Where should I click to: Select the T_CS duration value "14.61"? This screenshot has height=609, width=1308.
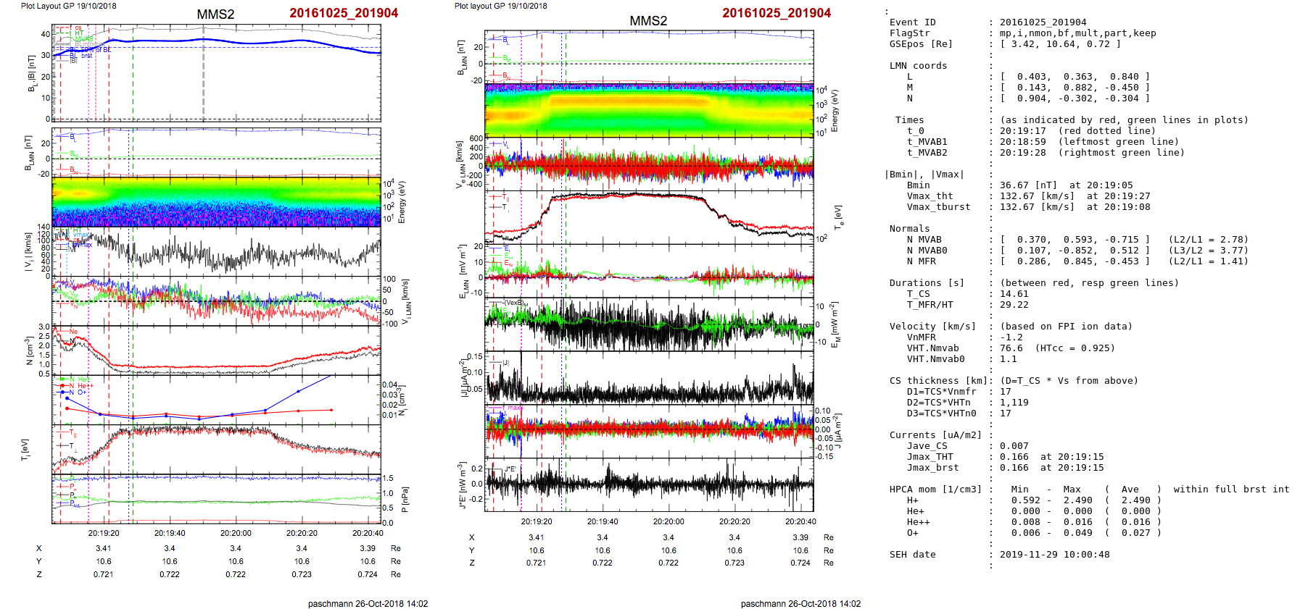click(1014, 294)
